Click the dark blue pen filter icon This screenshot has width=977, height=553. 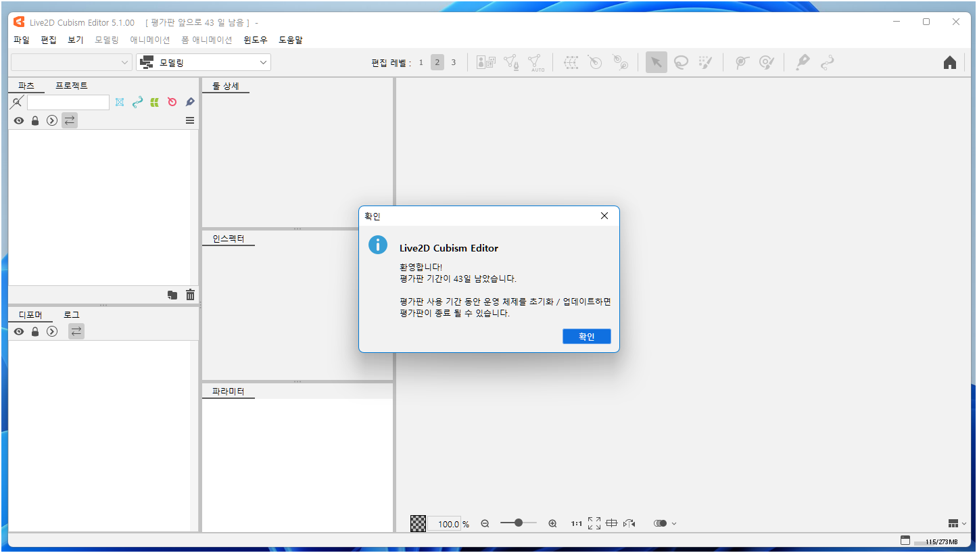(190, 102)
